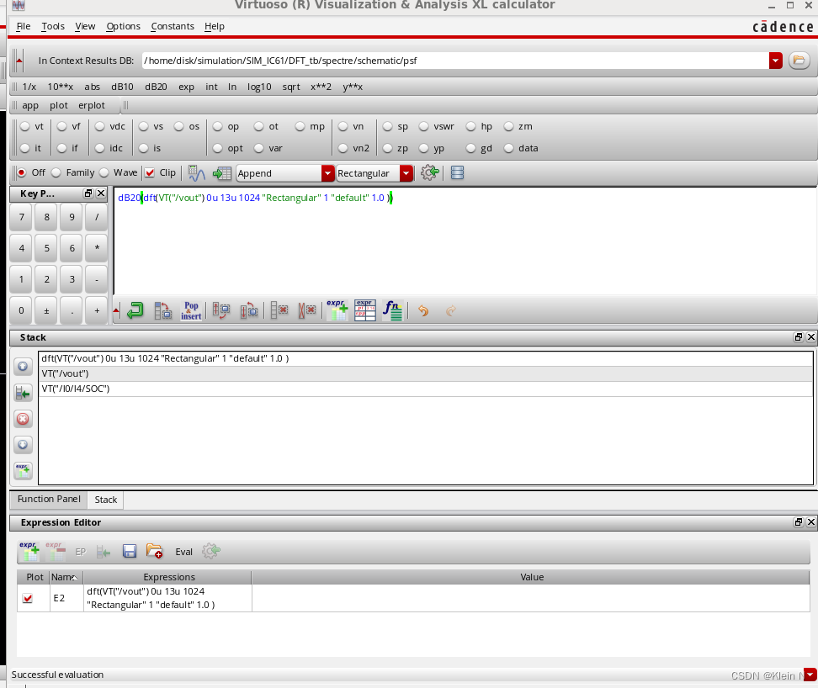Image resolution: width=818 pixels, height=688 pixels.
Task: Click the red delete icon beside the stack
Action: tap(23, 419)
